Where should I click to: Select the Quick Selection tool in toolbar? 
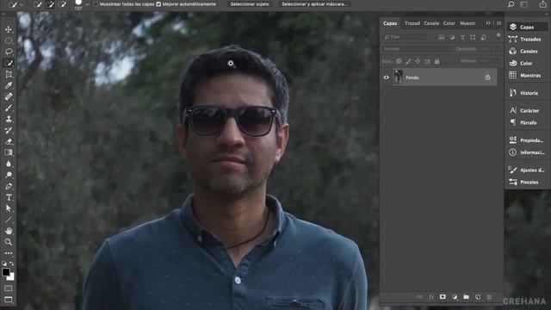tap(9, 63)
